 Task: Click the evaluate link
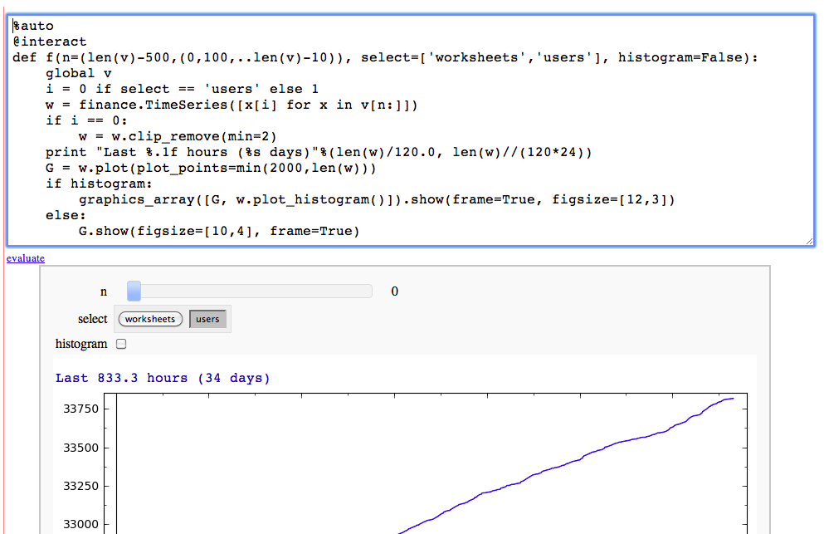click(x=25, y=258)
